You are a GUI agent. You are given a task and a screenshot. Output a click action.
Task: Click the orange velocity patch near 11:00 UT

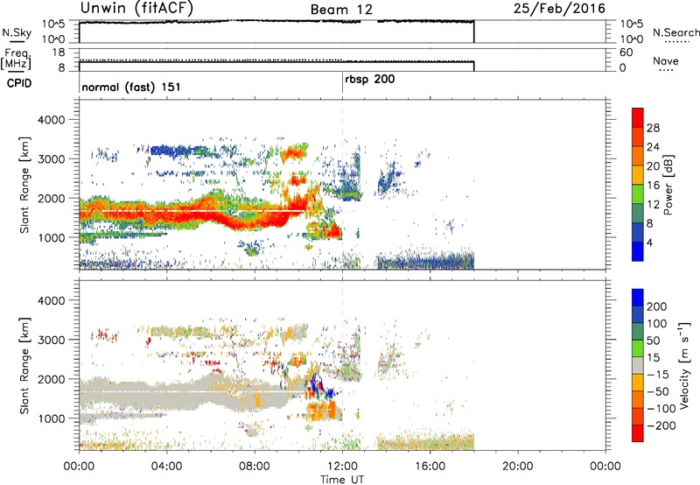(321, 411)
